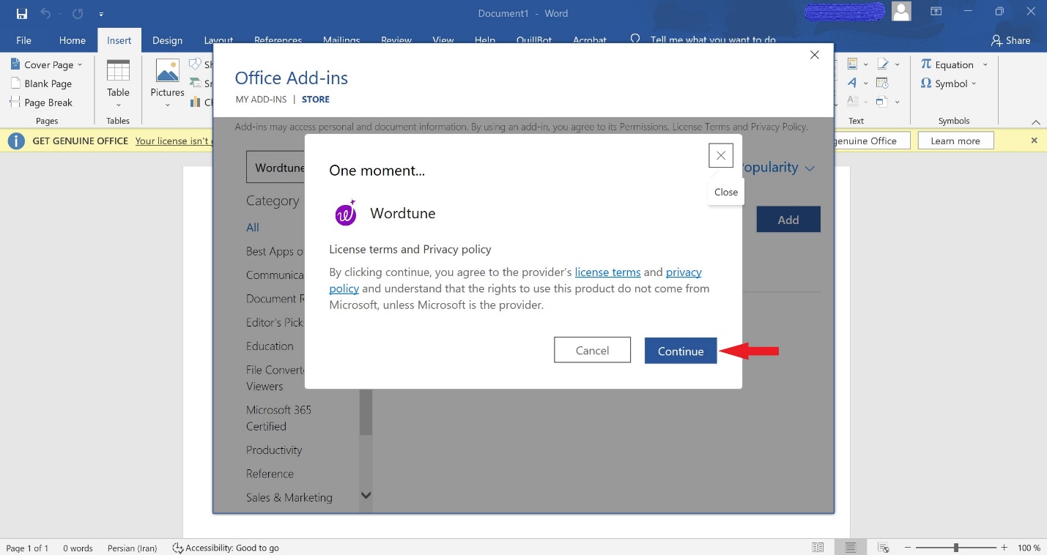Open the File tab
The height and width of the screenshot is (555, 1047).
(23, 40)
